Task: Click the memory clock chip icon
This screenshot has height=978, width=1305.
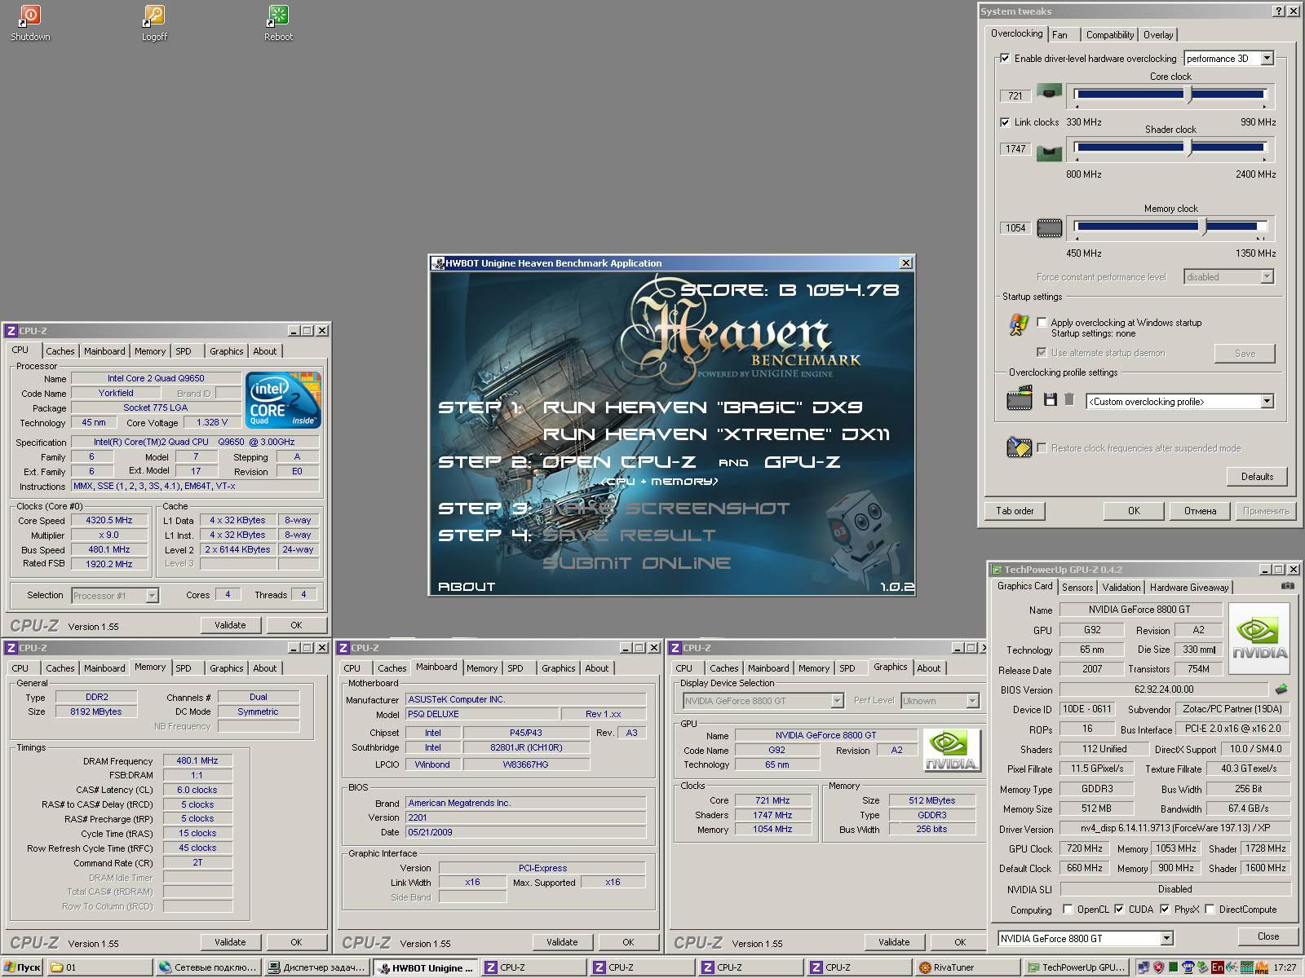Action: (x=1049, y=228)
